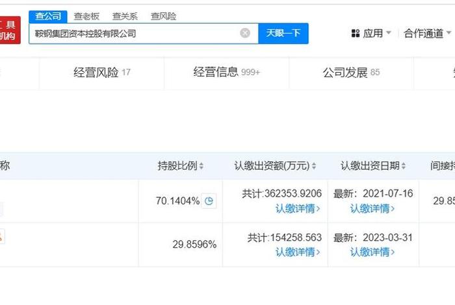455x305 pixels.
Task: Sort by 认缴出资日期 column arrows
Action: [x=404, y=166]
